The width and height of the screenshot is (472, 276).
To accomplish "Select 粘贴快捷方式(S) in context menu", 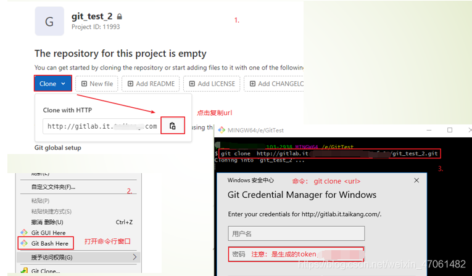I will (78, 211).
